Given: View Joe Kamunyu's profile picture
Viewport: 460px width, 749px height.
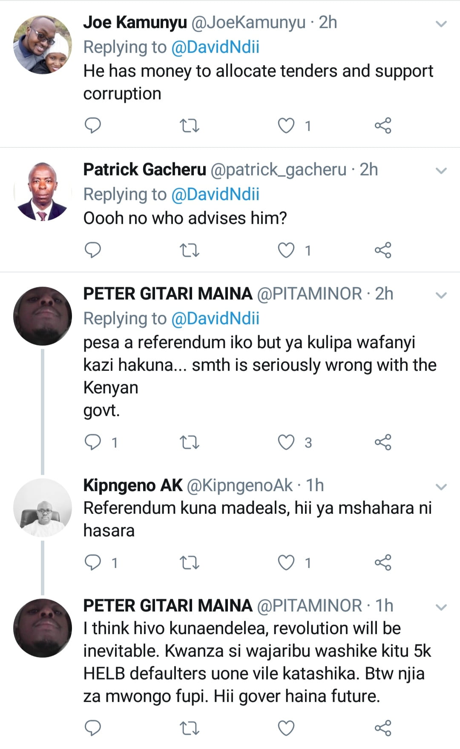Looking at the screenshot, I should pos(43,45).
